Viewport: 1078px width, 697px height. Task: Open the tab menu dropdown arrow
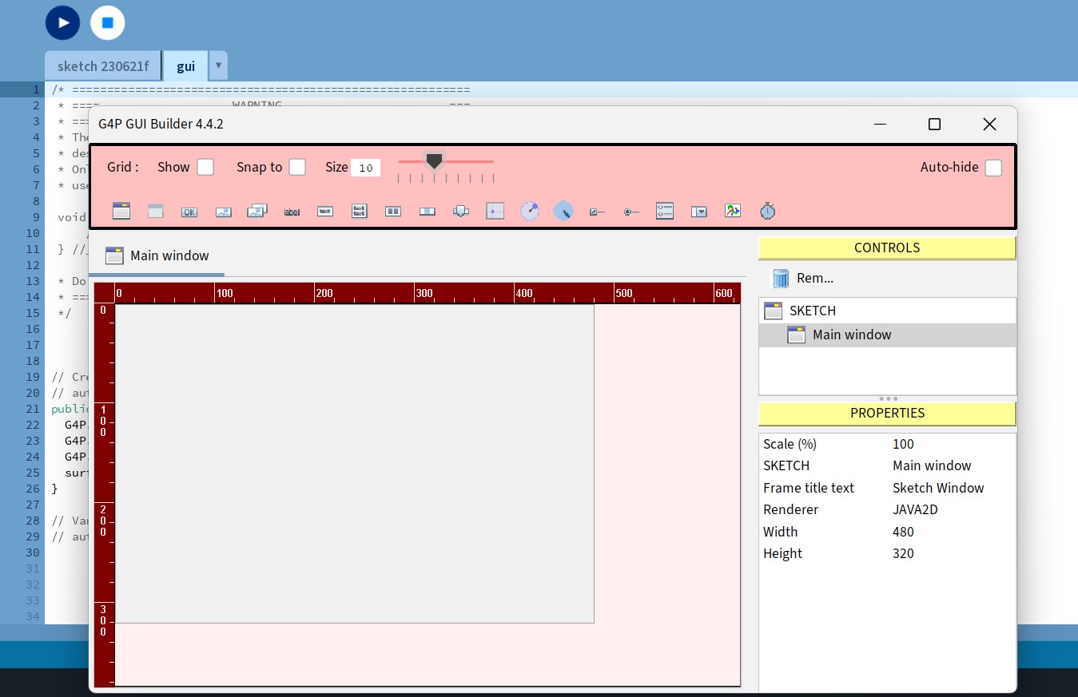click(218, 65)
